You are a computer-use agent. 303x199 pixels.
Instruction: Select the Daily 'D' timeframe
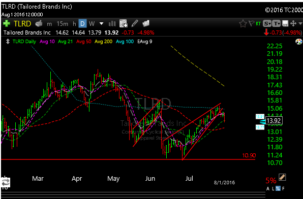82,24
